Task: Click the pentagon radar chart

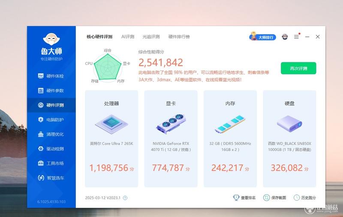Action: tap(108, 67)
